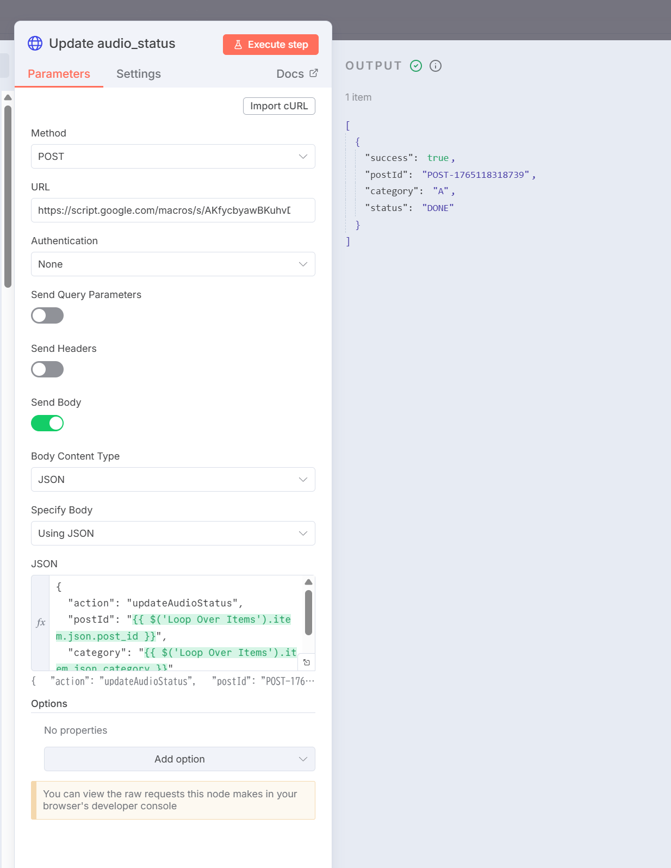Disable the Send Body toggle
The width and height of the screenshot is (671, 868).
coord(47,423)
